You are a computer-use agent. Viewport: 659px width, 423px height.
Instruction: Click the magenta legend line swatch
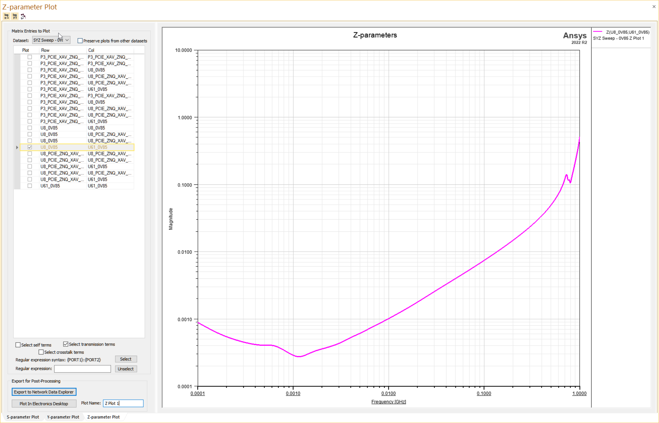pyautogui.click(x=598, y=32)
